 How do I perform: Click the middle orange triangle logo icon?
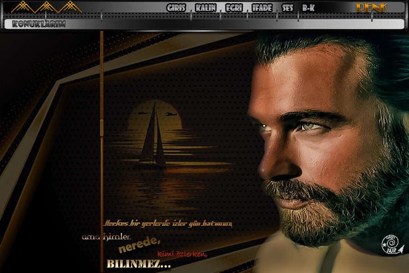[x=46, y=7]
